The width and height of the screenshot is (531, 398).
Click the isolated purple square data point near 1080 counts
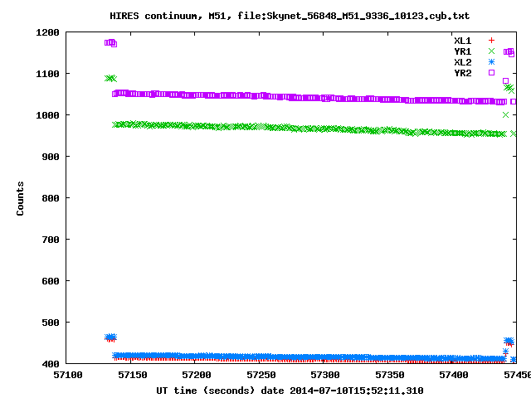pyautogui.click(x=505, y=81)
